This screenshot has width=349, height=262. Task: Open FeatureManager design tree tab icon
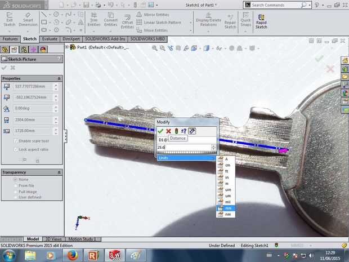(x=5, y=49)
